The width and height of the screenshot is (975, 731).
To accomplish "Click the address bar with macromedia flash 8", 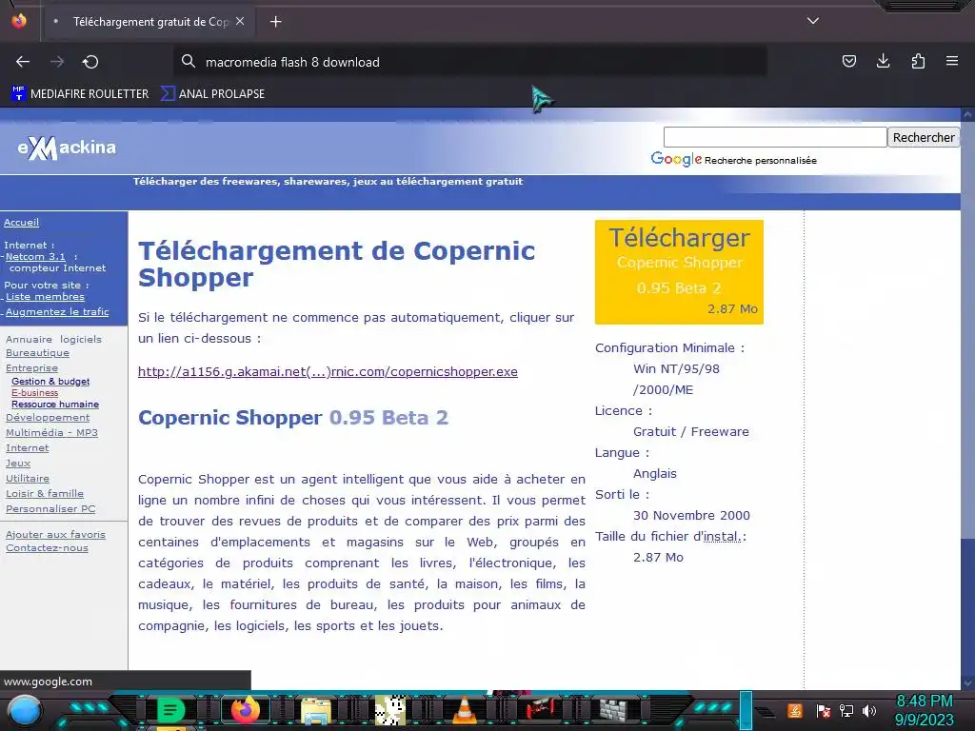I will pos(469,62).
